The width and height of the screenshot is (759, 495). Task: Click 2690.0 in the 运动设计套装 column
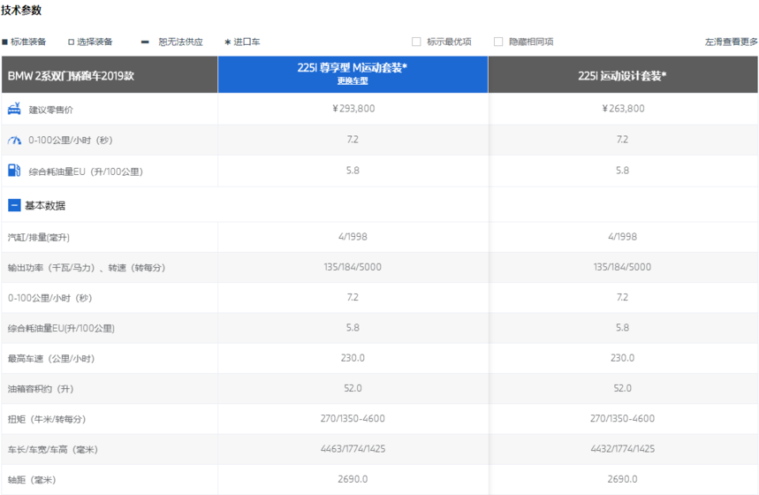[x=623, y=479]
